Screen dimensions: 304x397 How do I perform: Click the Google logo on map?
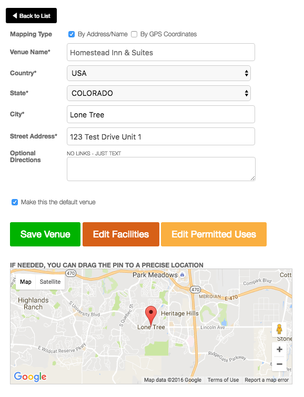coord(30,376)
